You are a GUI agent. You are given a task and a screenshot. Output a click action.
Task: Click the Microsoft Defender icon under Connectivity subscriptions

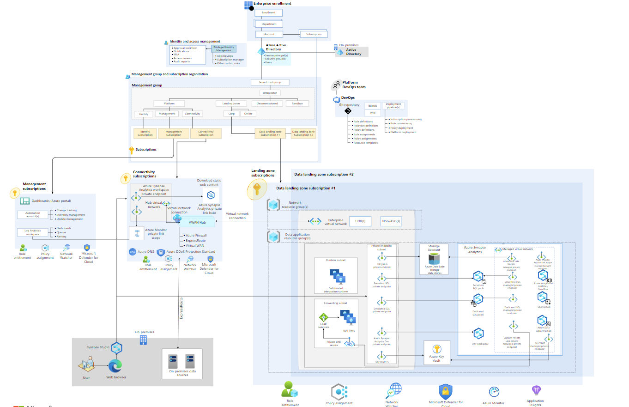point(210,258)
